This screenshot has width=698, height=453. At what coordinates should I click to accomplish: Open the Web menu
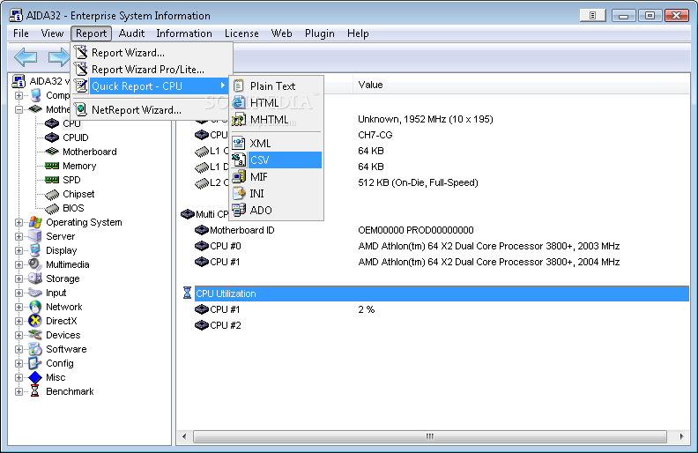click(281, 33)
